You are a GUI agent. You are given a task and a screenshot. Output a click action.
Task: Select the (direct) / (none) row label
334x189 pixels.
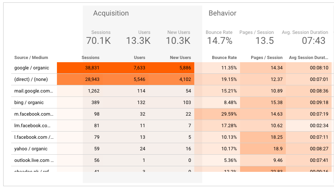pos(31,80)
